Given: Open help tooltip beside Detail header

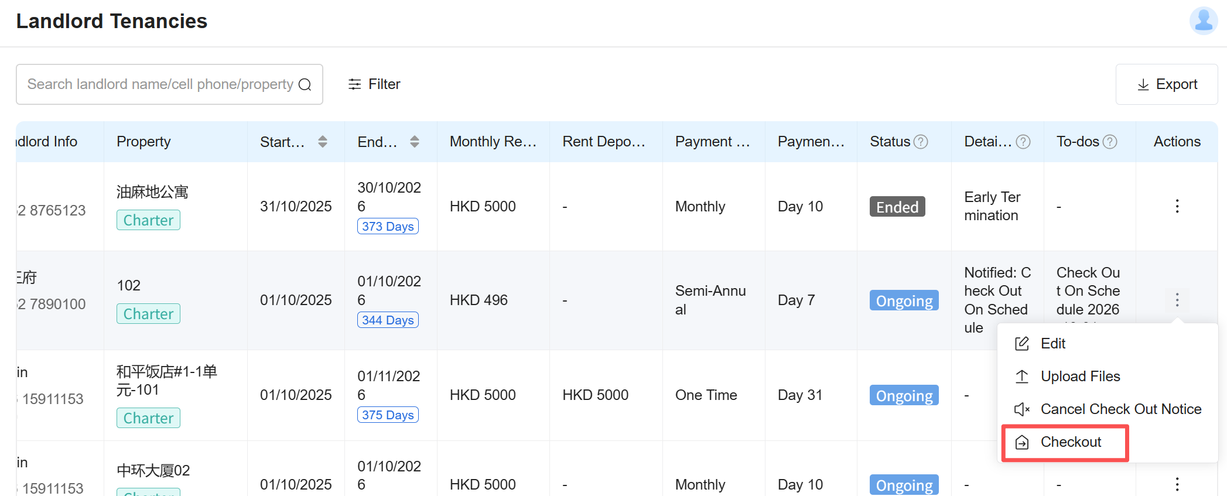Looking at the screenshot, I should [x=1023, y=142].
